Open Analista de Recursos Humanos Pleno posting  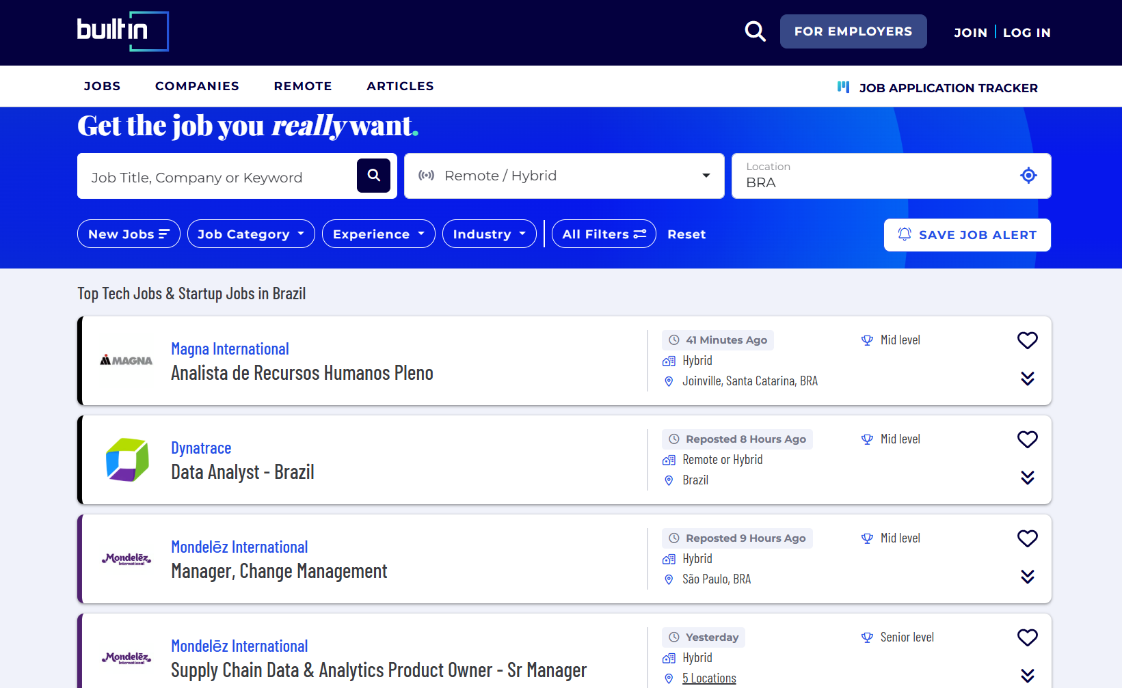click(x=302, y=373)
